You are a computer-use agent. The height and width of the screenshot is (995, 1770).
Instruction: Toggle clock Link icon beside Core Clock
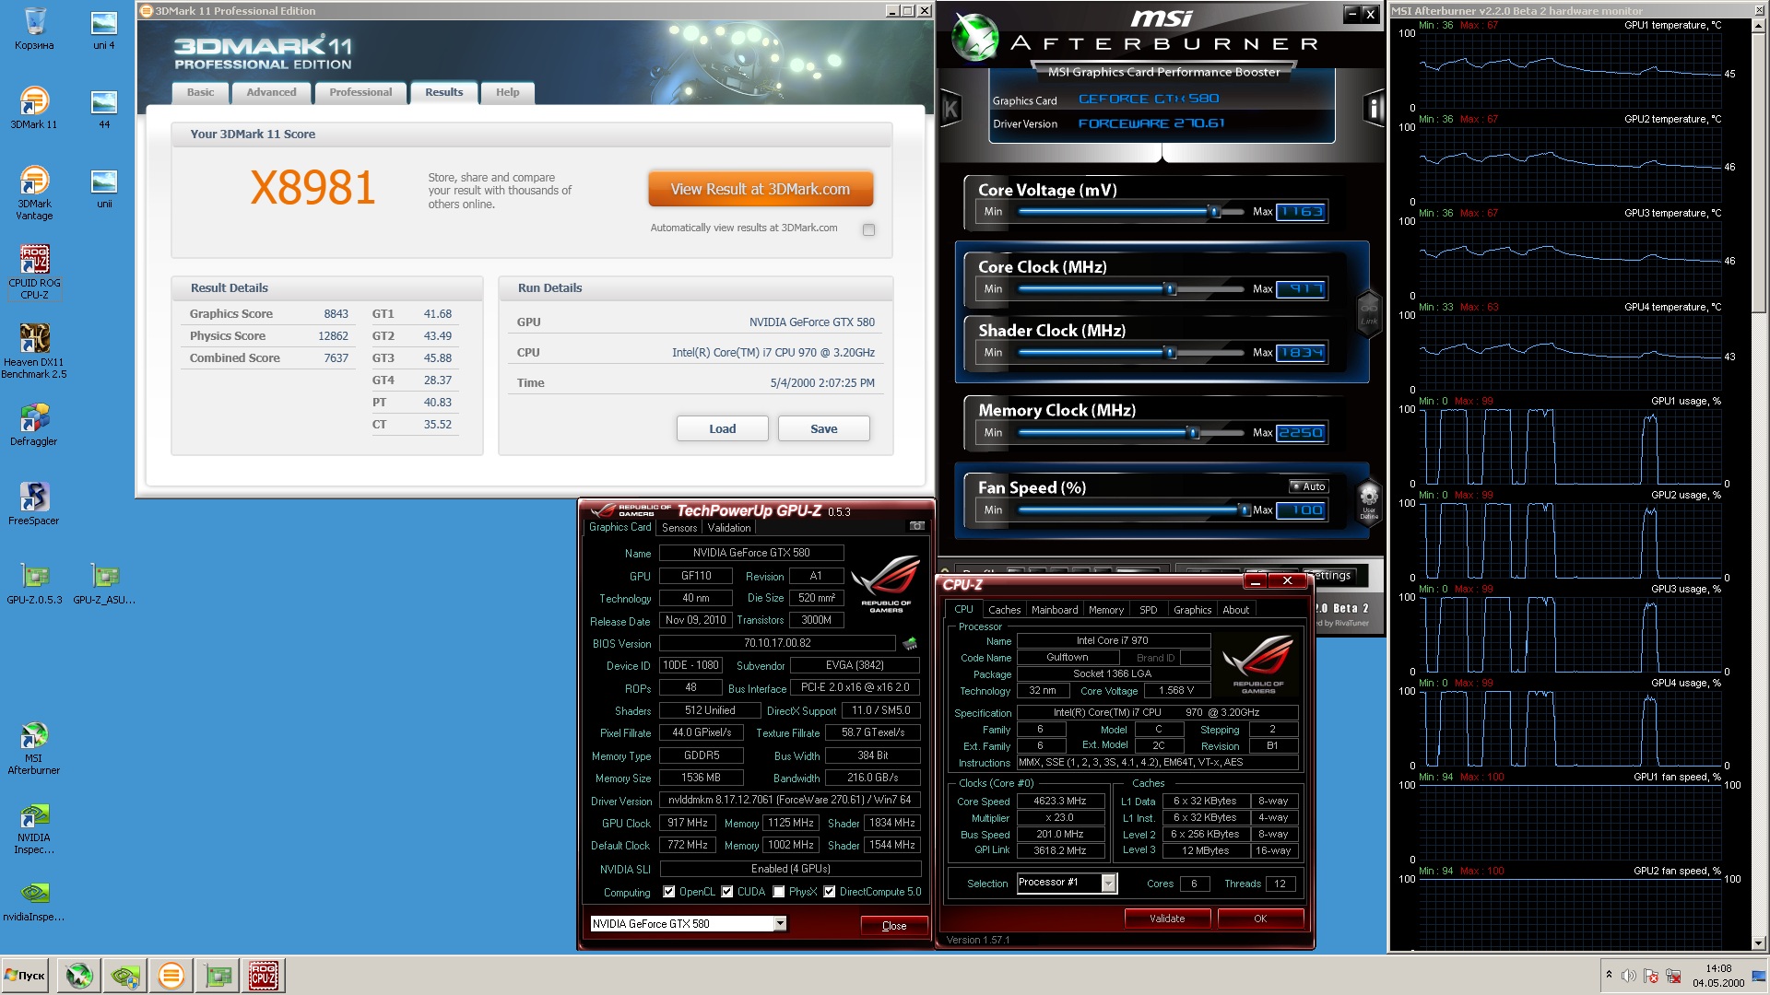click(1369, 313)
